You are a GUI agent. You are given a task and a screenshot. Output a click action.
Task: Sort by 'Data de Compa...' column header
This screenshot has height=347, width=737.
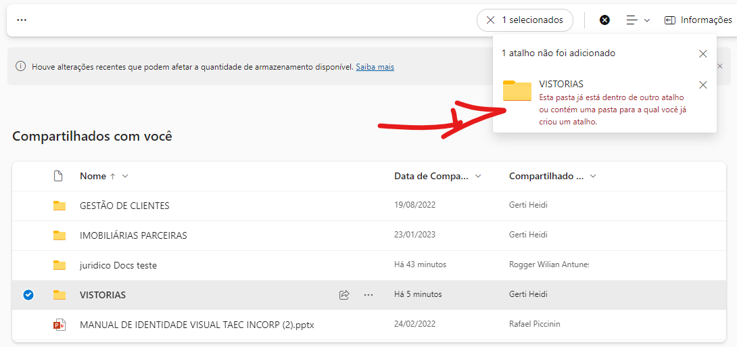coord(431,177)
